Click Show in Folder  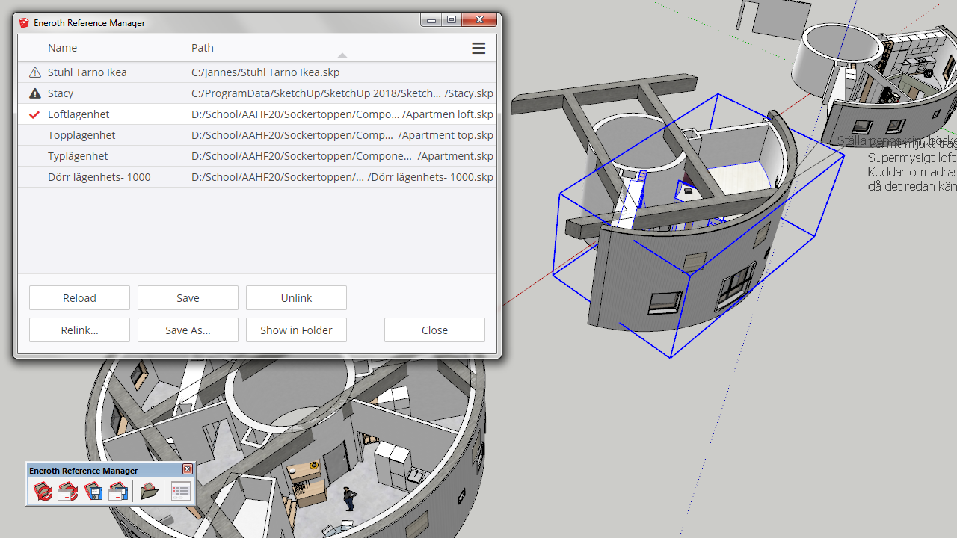click(296, 330)
